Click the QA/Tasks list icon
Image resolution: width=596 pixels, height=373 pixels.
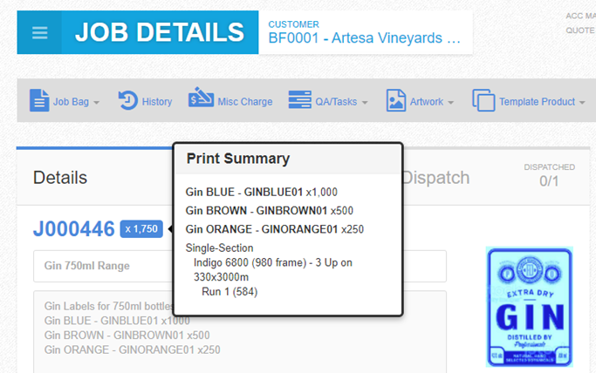tap(299, 99)
